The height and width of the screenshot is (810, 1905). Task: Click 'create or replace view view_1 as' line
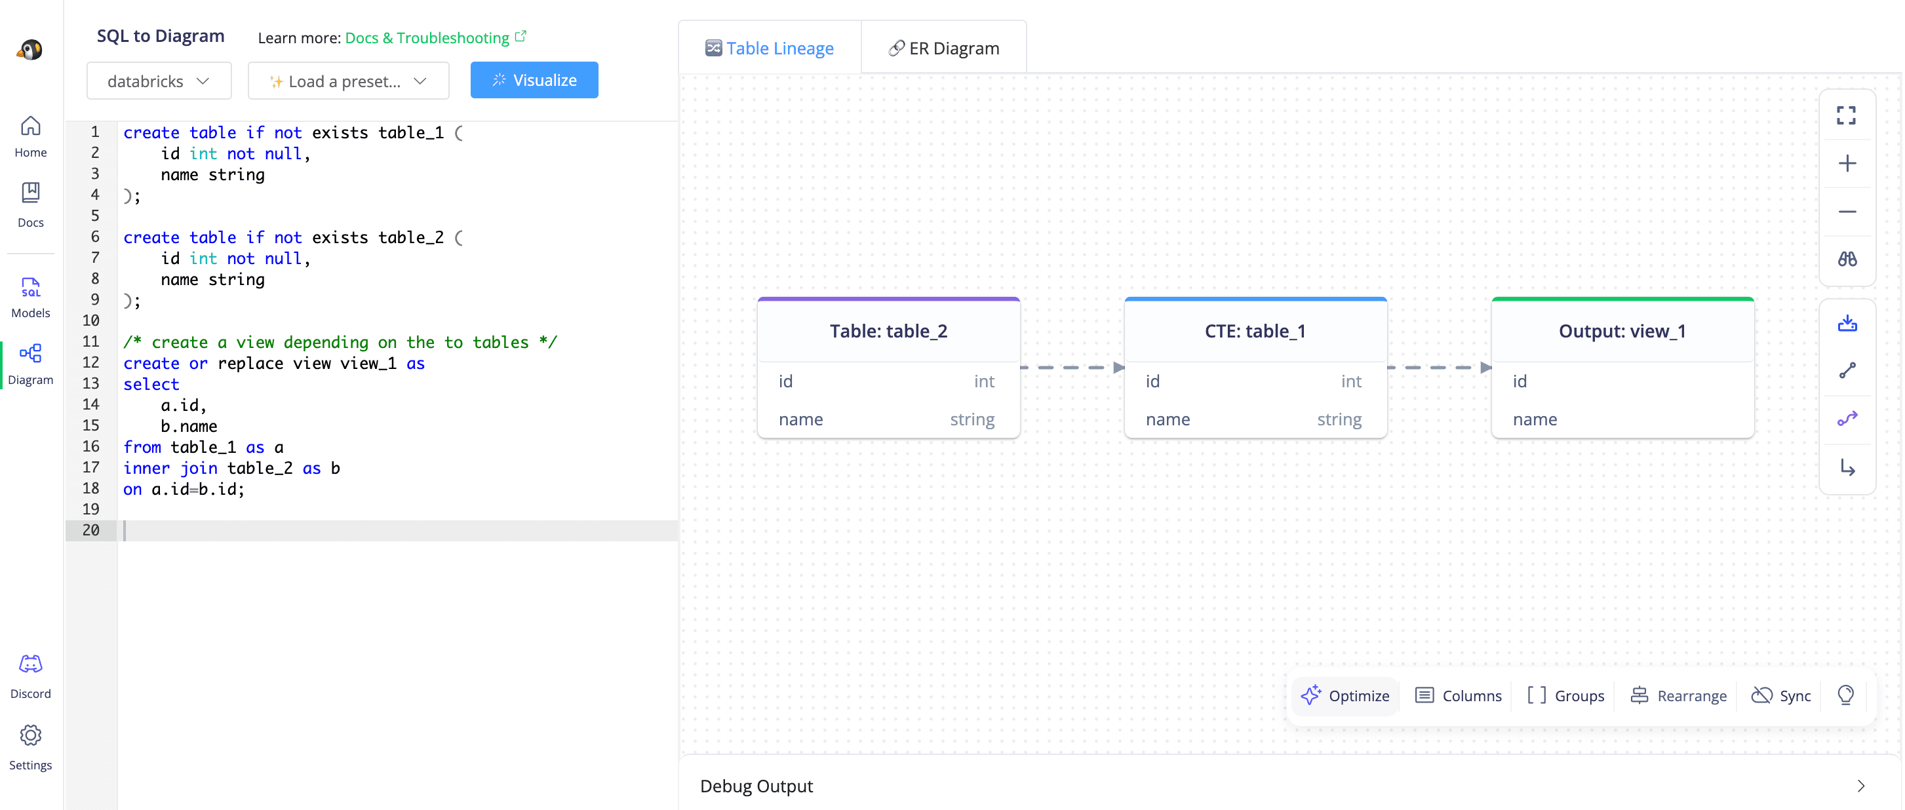(x=273, y=363)
